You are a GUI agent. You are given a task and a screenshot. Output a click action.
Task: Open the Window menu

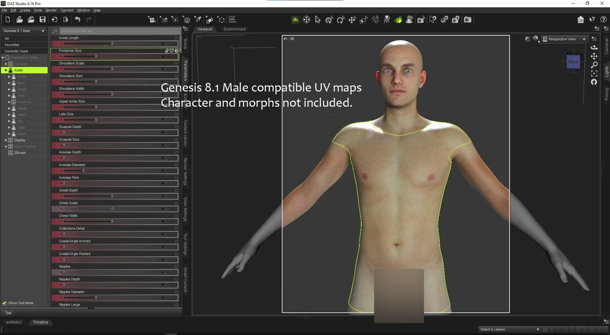tap(83, 10)
